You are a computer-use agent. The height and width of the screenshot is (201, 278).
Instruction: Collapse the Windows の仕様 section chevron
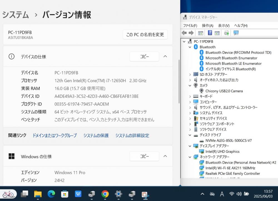tap(165, 156)
